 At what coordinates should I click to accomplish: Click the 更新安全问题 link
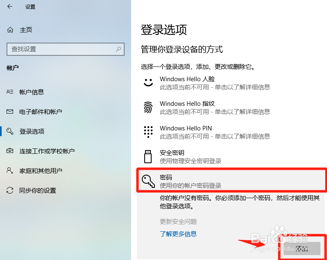pos(178,221)
